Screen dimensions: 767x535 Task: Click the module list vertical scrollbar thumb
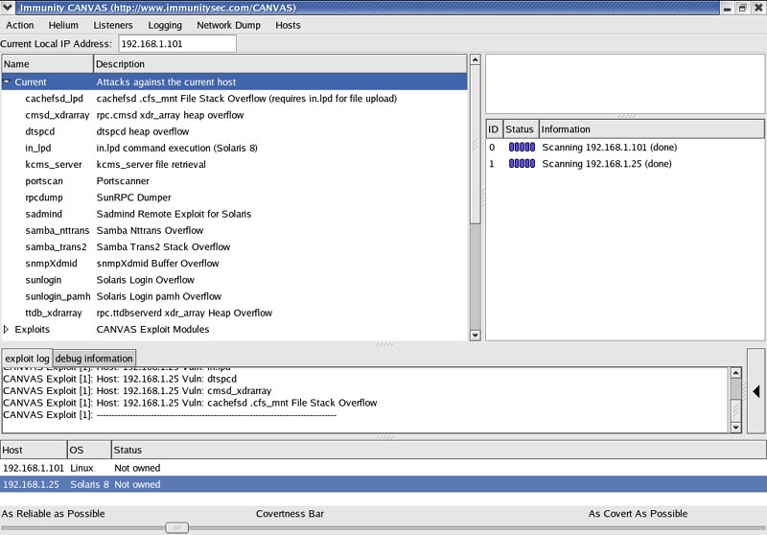coord(475,145)
